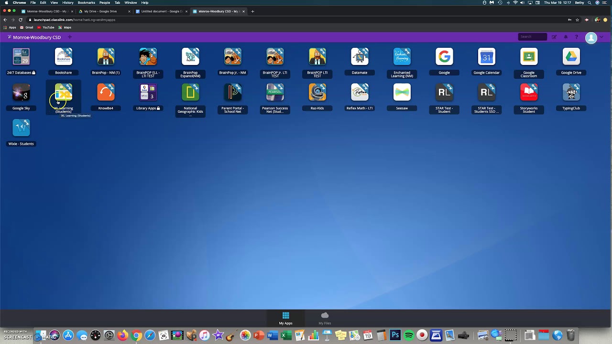
Task: Open the Google app tile
Action: click(444, 57)
